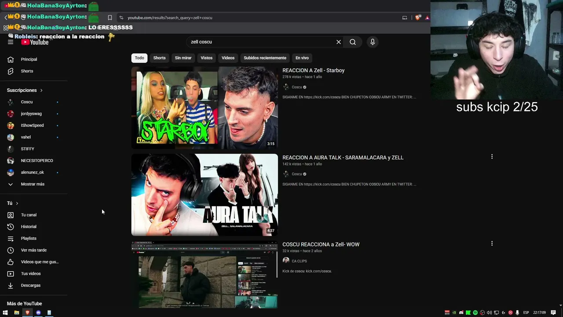563x317 pixels.
Task: Expand the 'Suscripciones' section chevron
Action: tap(41, 90)
